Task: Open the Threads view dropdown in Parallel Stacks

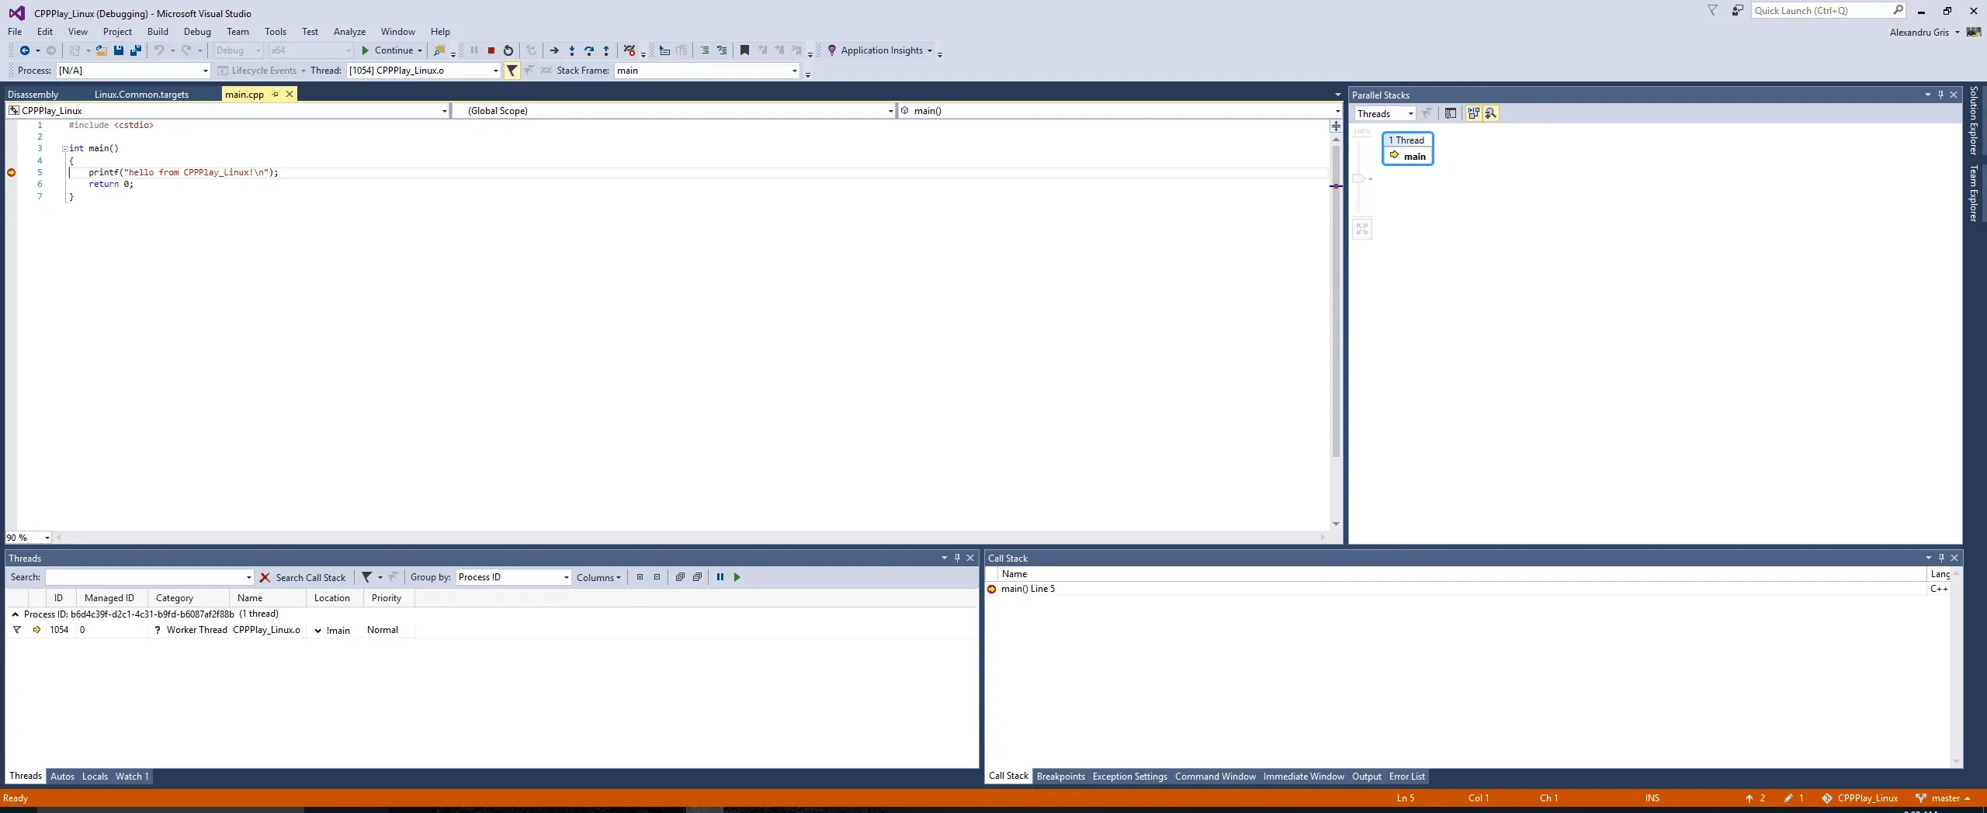Action: click(x=1385, y=114)
